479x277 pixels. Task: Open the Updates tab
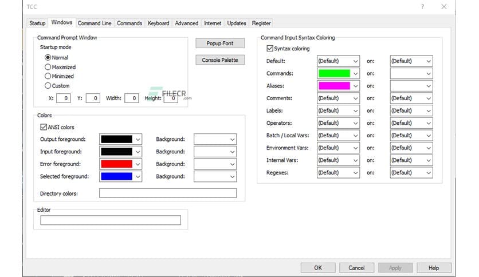[x=237, y=23]
